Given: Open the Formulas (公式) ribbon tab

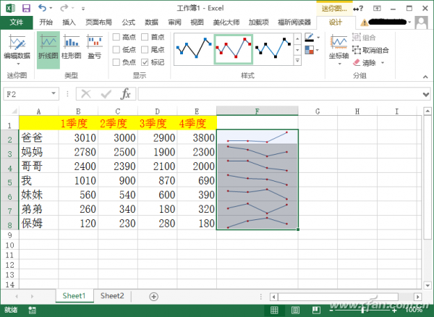Looking at the screenshot, I should [128, 22].
